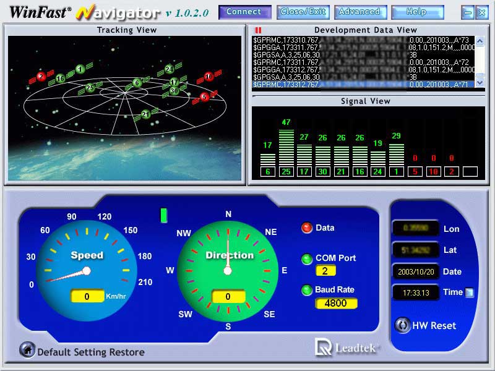495x371 pixels.
Task: Click the green Baud Rate indicator
Action: click(x=307, y=290)
